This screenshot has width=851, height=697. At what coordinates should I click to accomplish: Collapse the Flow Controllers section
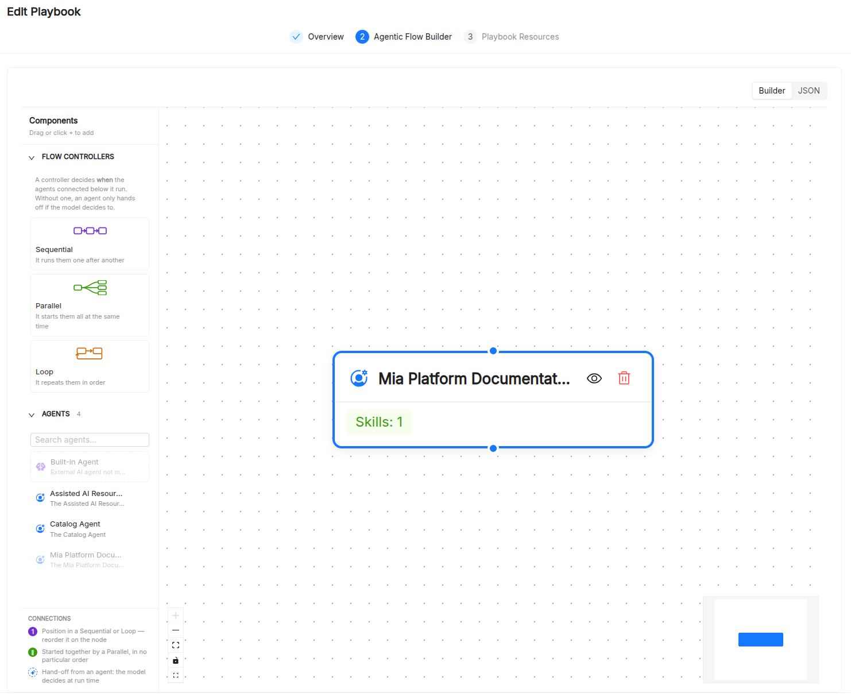pos(32,157)
